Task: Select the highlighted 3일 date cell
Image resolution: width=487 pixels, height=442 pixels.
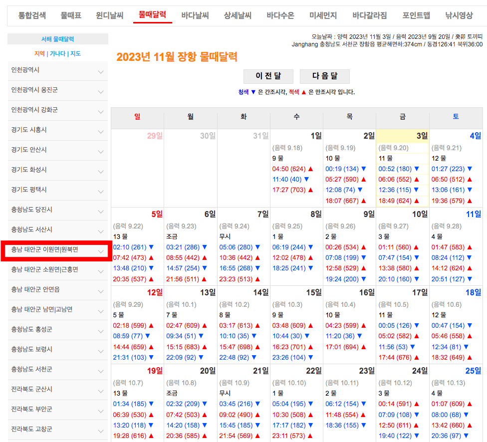Action: click(x=403, y=168)
